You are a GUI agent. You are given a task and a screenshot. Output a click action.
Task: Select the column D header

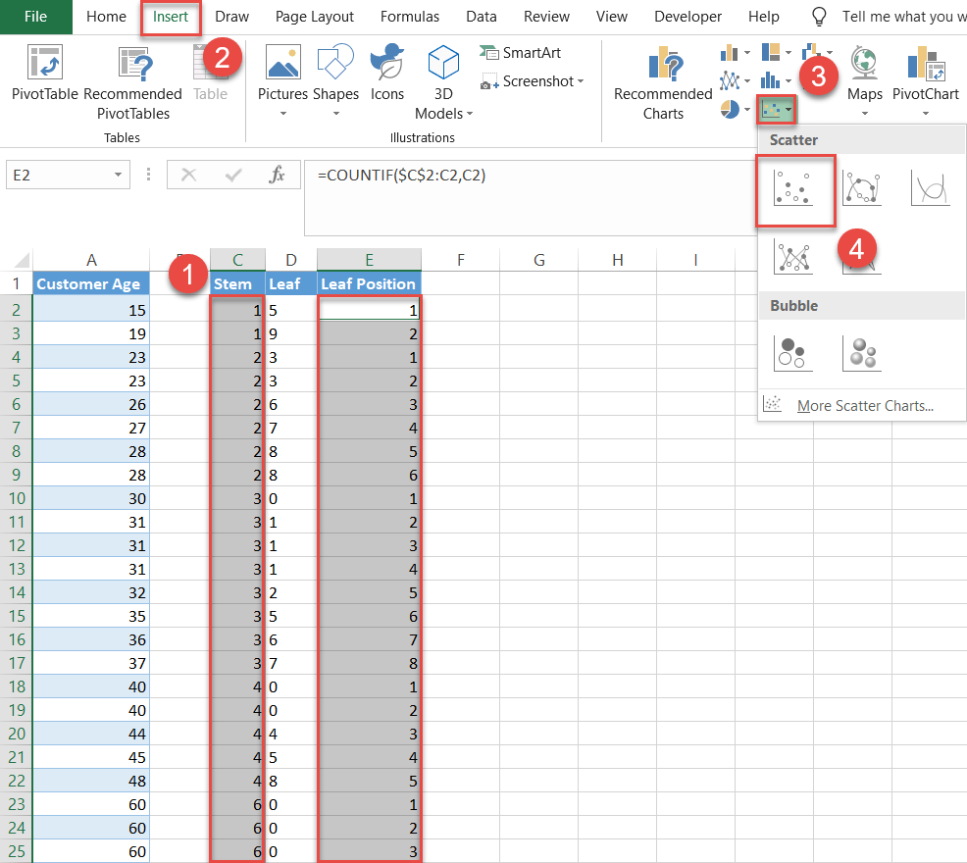(x=290, y=260)
